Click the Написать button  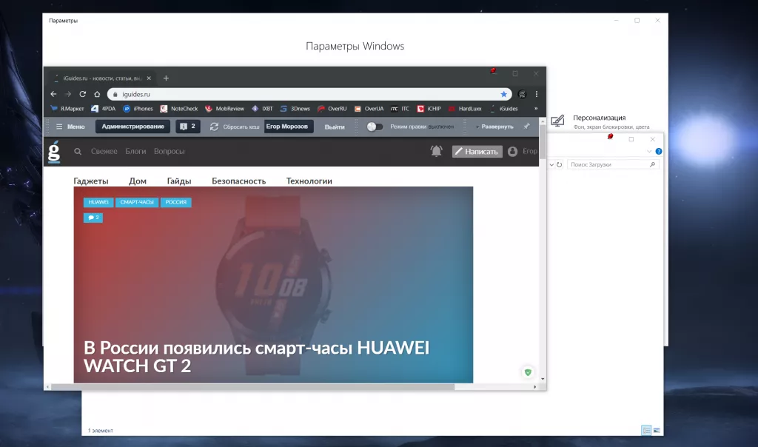tap(477, 152)
